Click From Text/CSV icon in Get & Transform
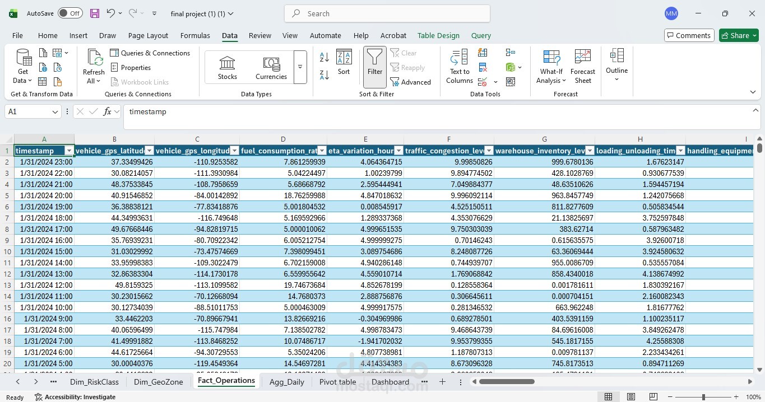 pyautogui.click(x=43, y=53)
